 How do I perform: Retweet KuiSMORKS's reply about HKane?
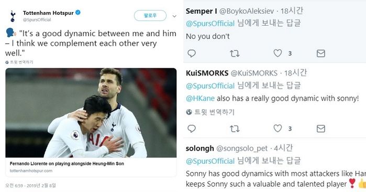pyautogui.click(x=235, y=129)
